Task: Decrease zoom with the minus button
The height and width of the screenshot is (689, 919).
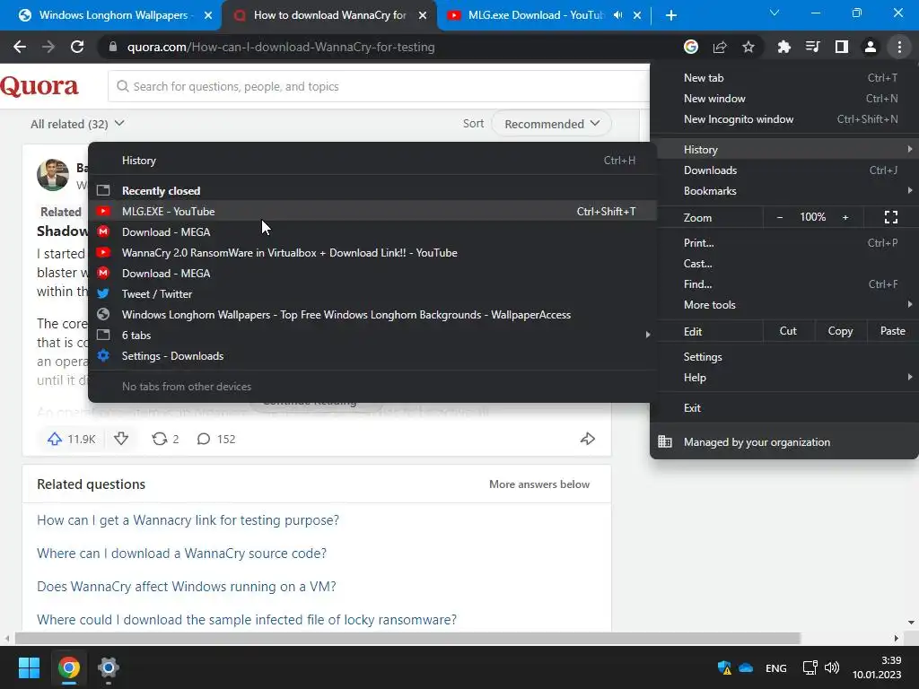Action: click(780, 217)
